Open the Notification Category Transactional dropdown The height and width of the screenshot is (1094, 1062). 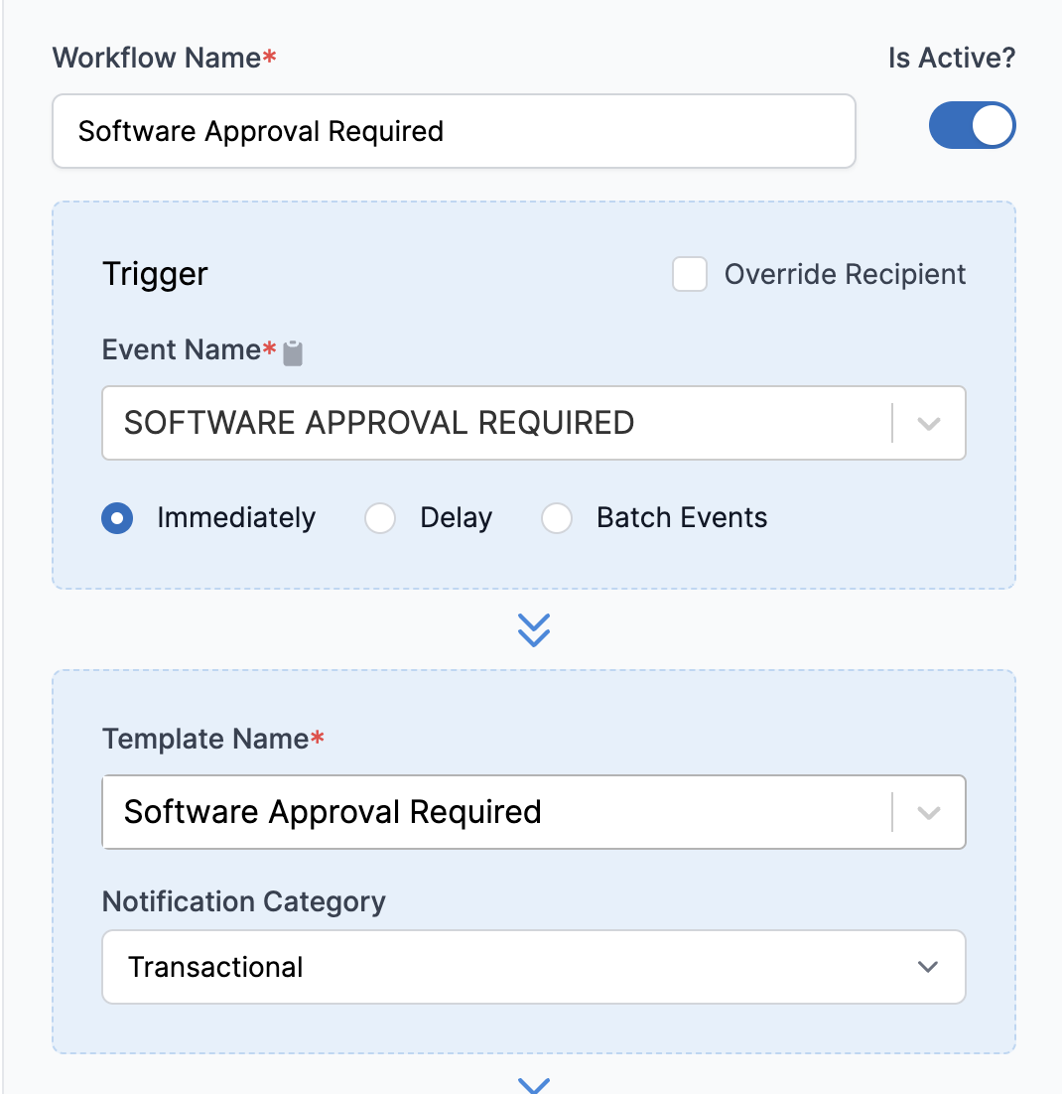[534, 967]
